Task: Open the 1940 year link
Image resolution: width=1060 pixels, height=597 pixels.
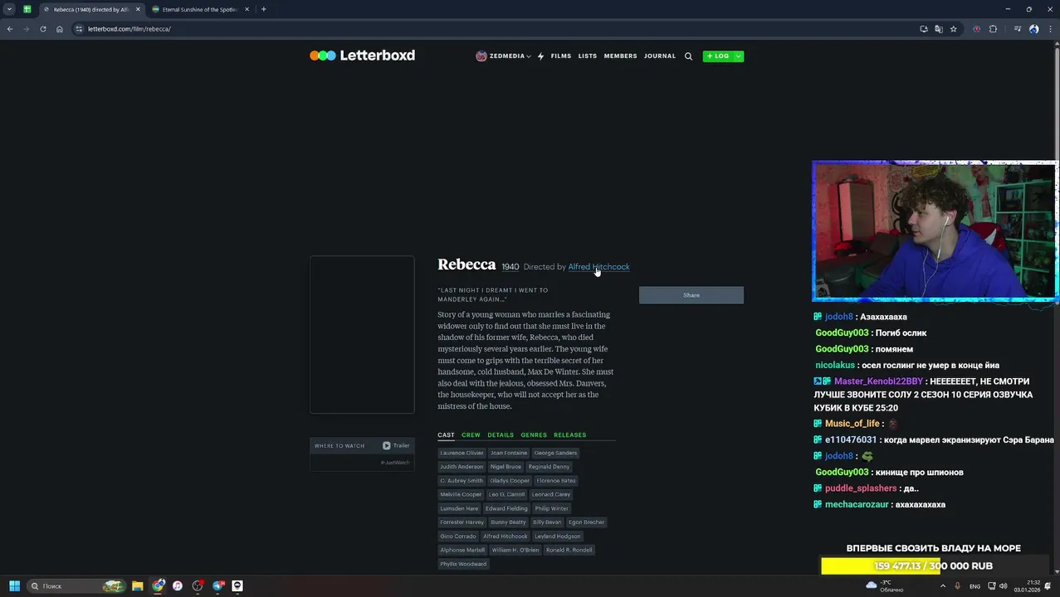Action: 510,267
